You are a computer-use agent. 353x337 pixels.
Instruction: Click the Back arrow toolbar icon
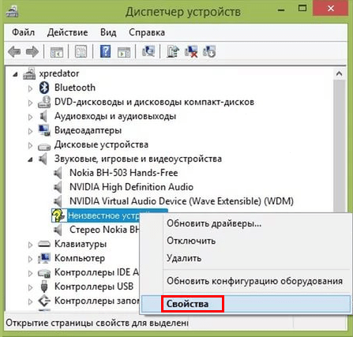pyautogui.click(x=14, y=51)
